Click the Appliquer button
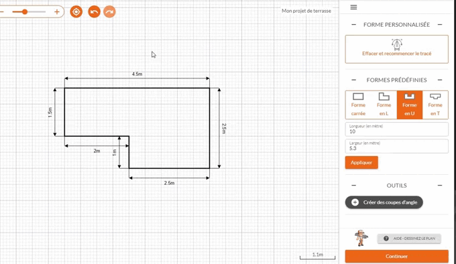 (361, 162)
